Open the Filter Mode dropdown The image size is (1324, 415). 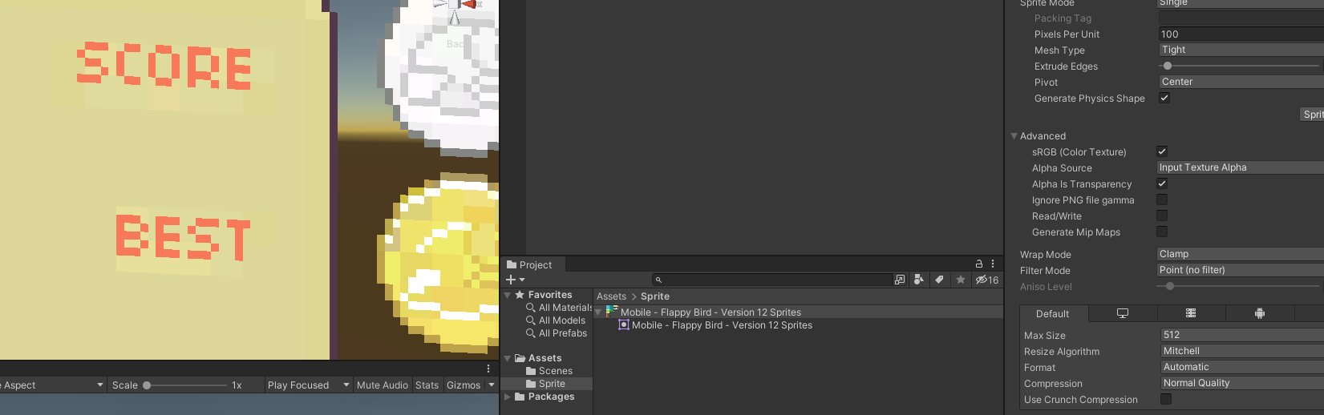click(1240, 270)
